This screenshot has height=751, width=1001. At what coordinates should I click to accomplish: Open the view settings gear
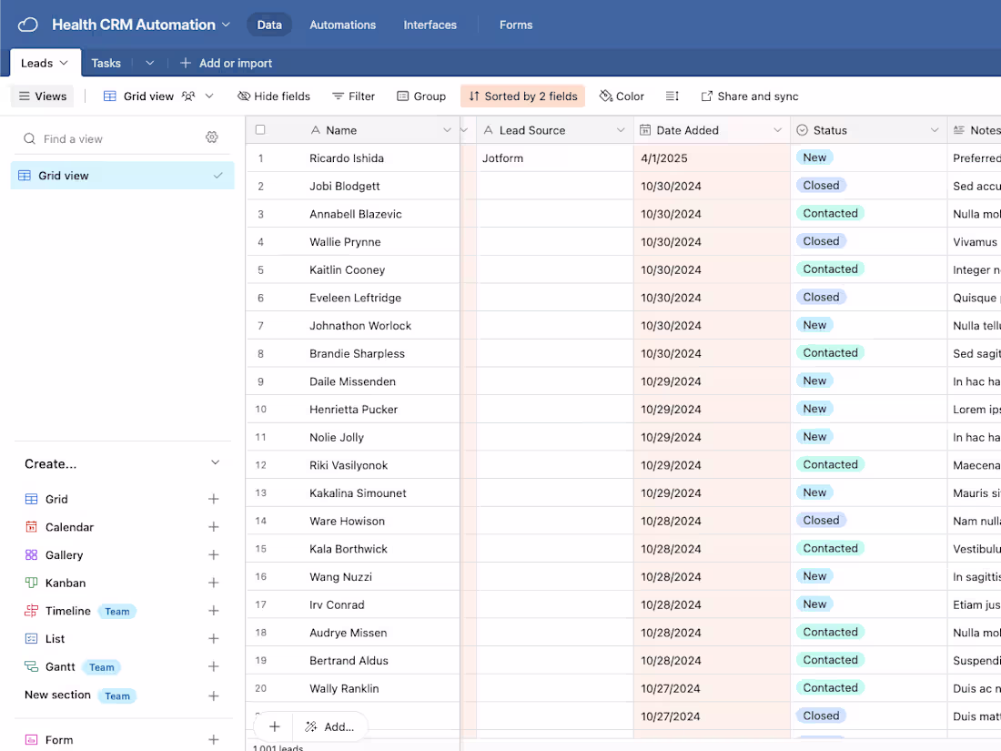click(x=212, y=137)
